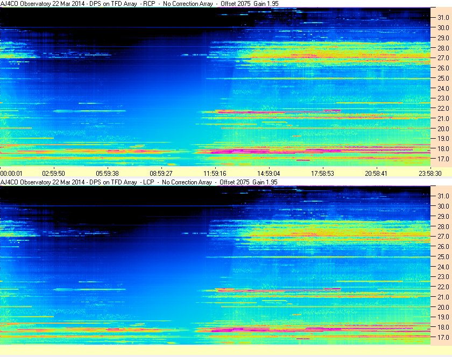Viewport: 452px width, 357px height.
Task: Click the RCP spectrogram title text
Action: click(140, 4)
